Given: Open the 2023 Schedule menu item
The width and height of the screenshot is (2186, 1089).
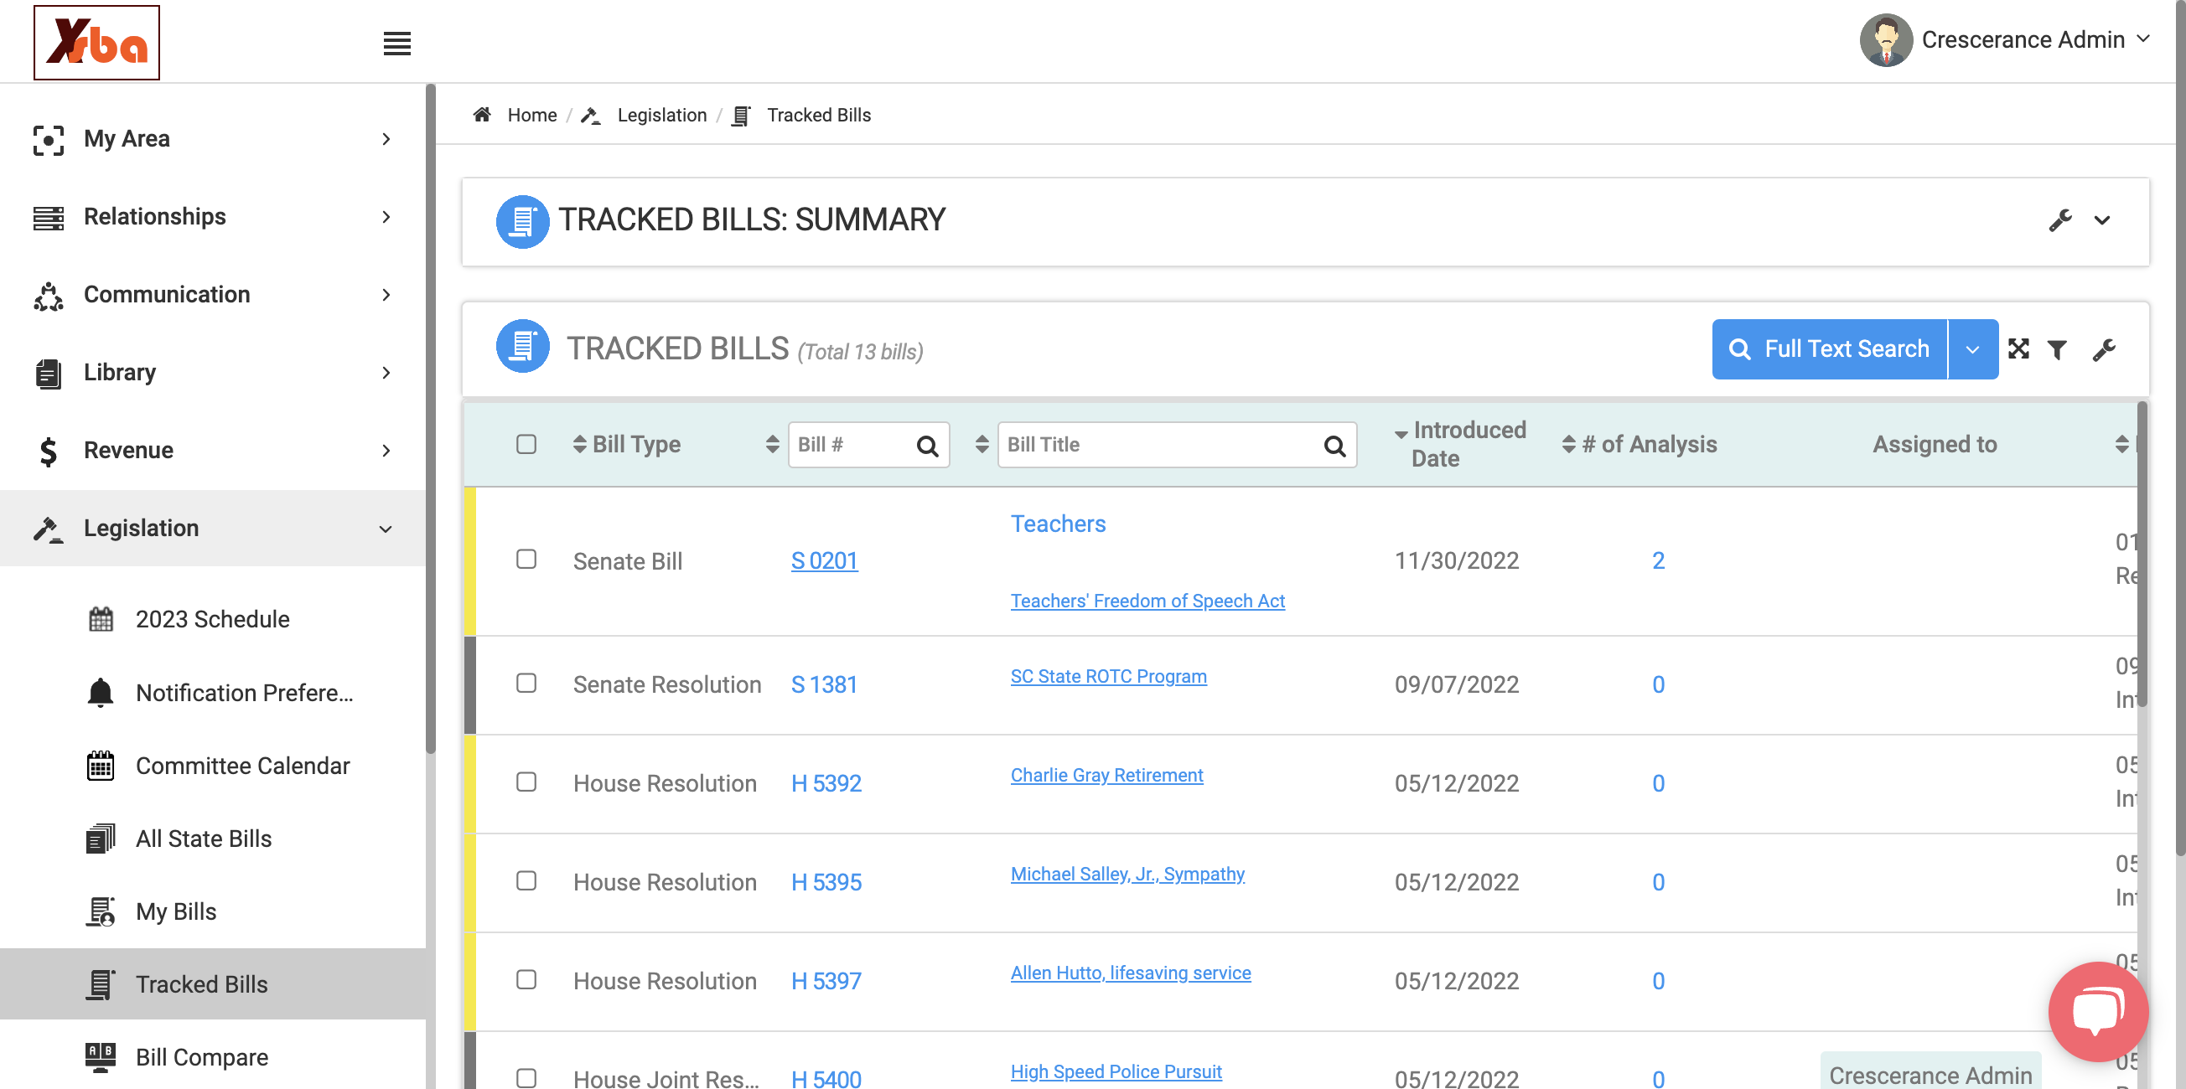Looking at the screenshot, I should click(x=213, y=619).
